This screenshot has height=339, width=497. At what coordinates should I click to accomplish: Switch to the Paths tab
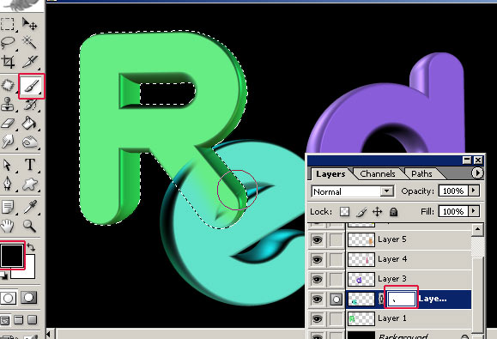click(x=421, y=174)
